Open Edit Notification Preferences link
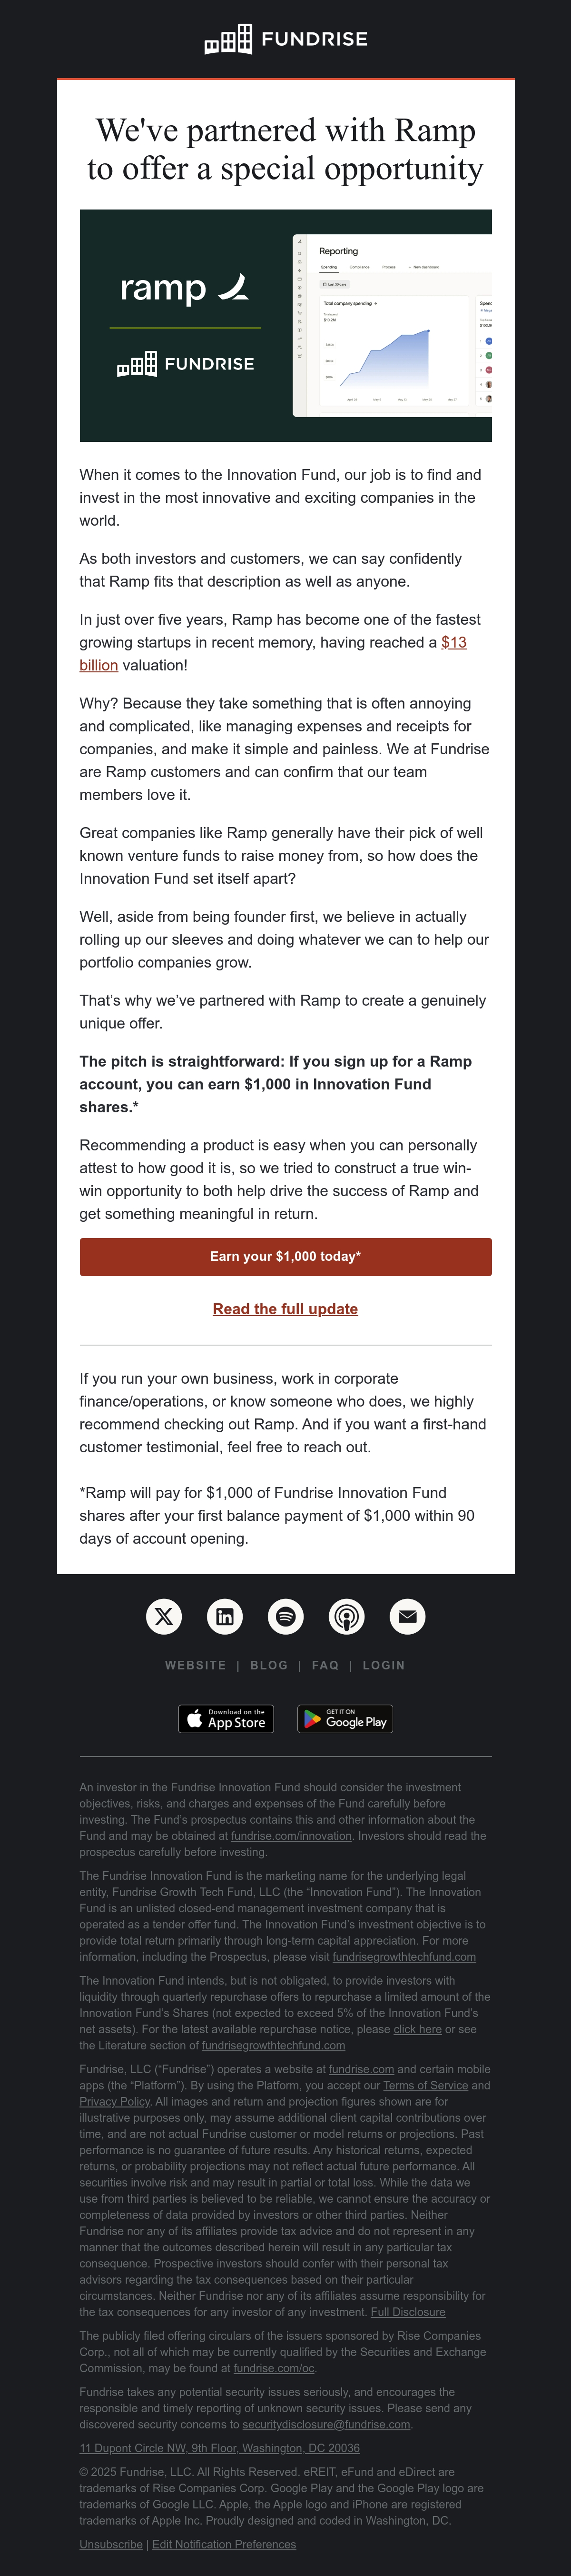 click(224, 2545)
